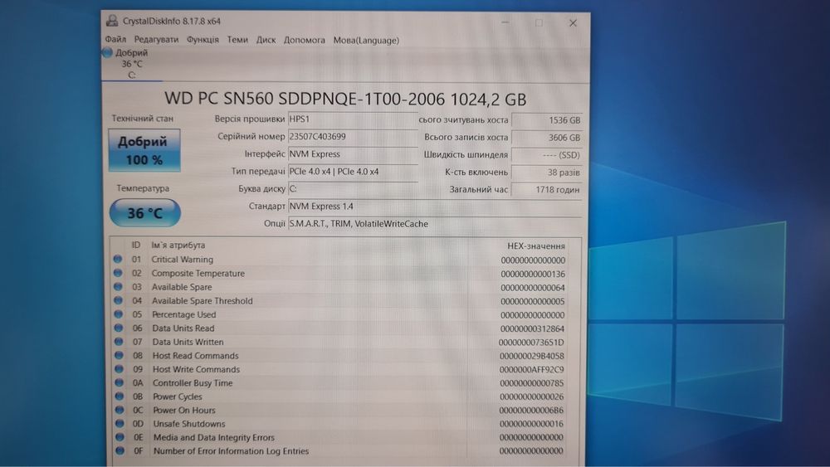The height and width of the screenshot is (467, 830).
Task: Select the Unsafe Shutdowns attribute name
Action: tap(189, 424)
